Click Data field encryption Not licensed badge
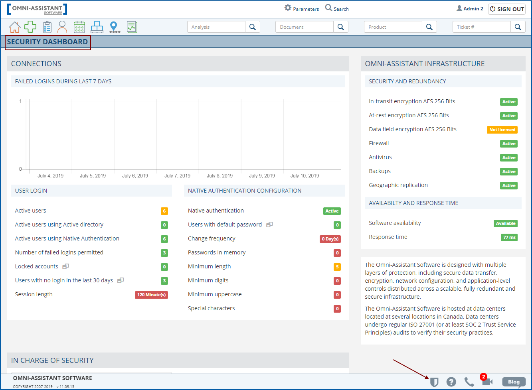This screenshot has height=390, width=532. point(502,130)
